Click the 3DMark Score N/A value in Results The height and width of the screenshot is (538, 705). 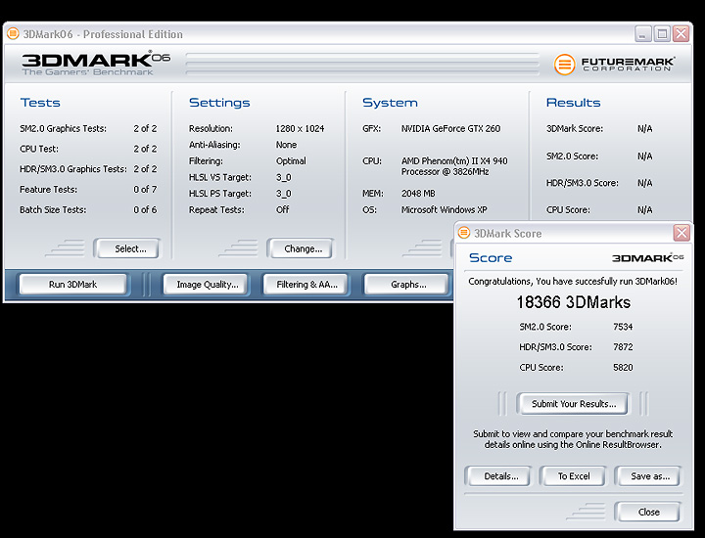(x=644, y=128)
